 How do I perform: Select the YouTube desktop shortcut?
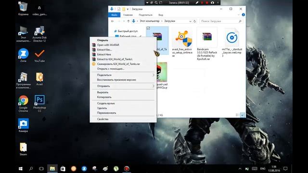tap(39, 56)
